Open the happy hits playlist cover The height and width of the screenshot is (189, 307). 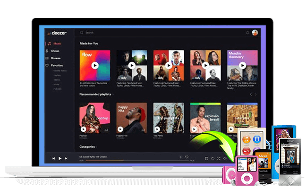pyautogui.click(x=132, y=118)
